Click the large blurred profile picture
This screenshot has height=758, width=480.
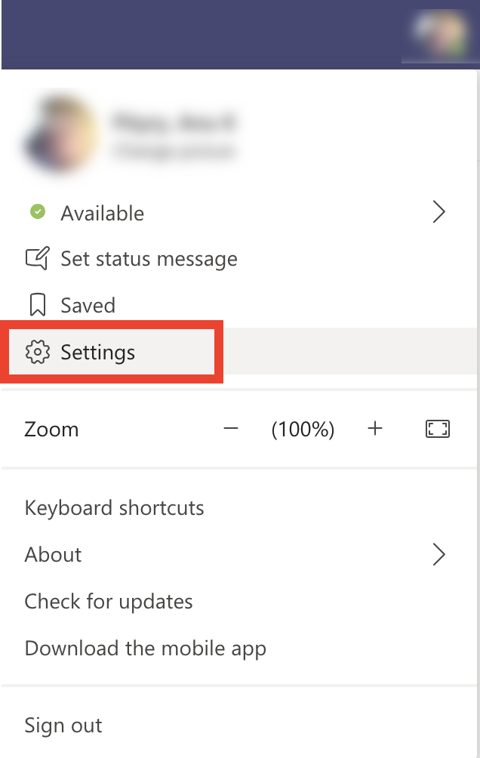[x=60, y=133]
